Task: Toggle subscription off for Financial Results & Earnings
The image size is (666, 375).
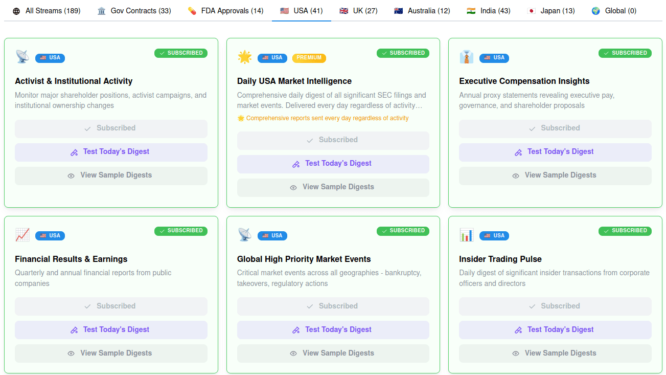Action: click(111, 306)
